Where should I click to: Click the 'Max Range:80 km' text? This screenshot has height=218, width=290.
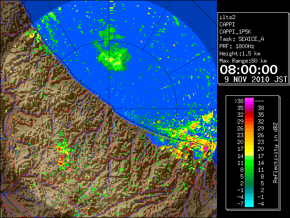(243, 61)
